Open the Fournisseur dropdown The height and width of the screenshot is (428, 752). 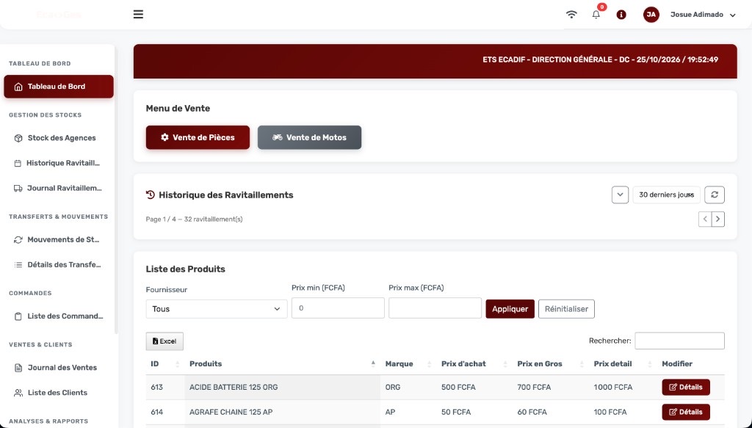217,309
